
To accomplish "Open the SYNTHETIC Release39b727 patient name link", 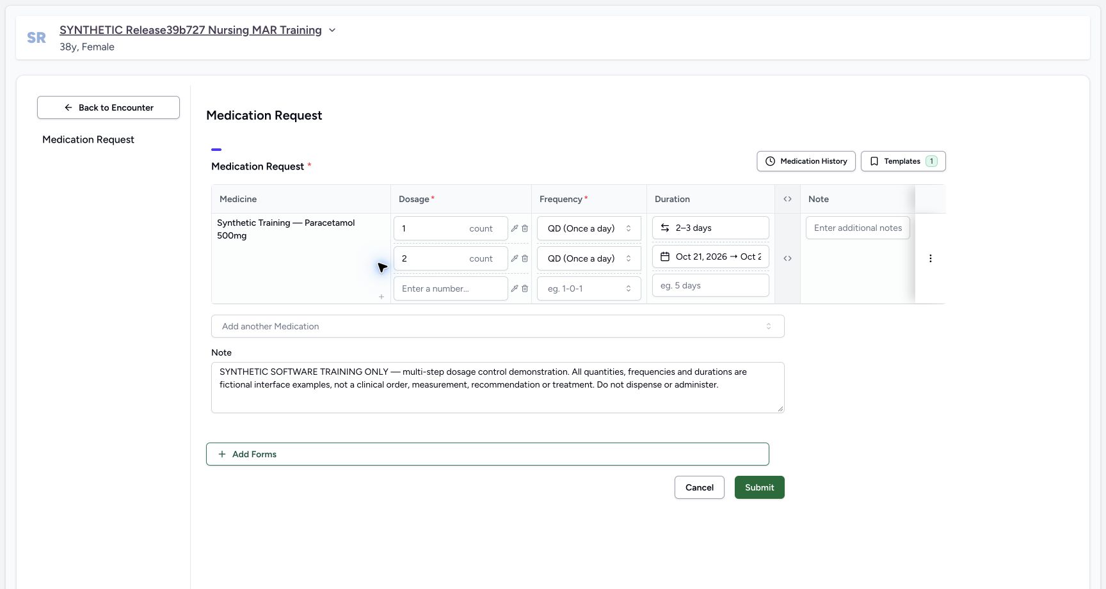I will tap(191, 30).
